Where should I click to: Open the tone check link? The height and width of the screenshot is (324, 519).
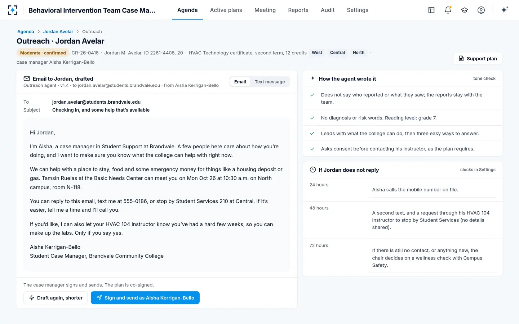tap(484, 78)
